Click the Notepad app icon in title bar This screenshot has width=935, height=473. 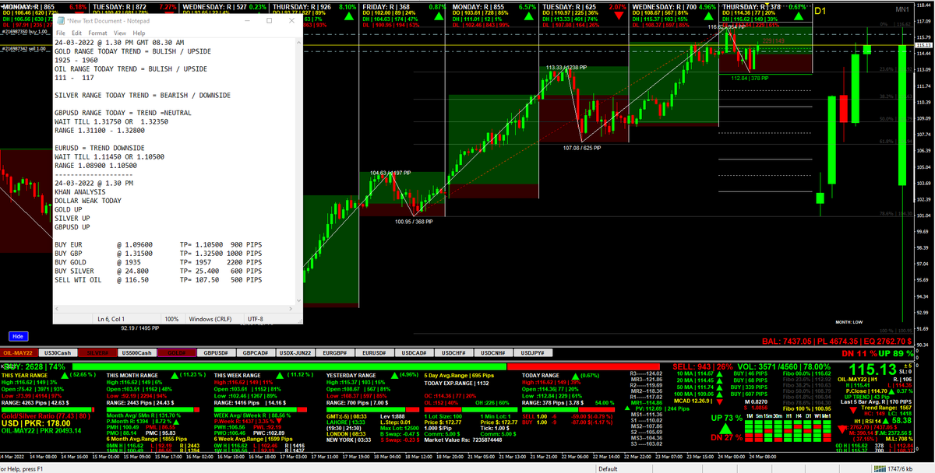click(x=61, y=20)
